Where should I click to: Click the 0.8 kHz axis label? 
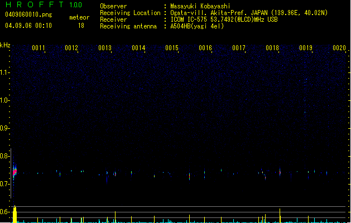4,156
